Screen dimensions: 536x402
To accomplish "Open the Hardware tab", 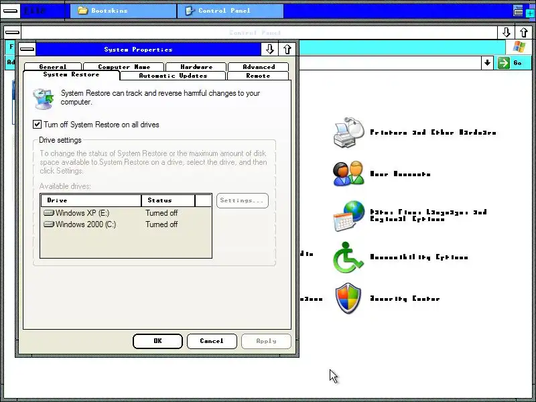I will click(196, 66).
